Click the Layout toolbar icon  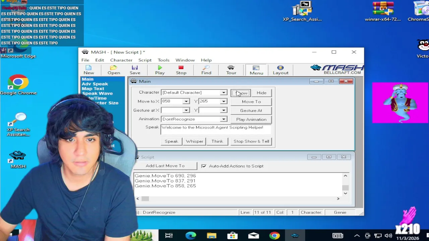point(281,70)
